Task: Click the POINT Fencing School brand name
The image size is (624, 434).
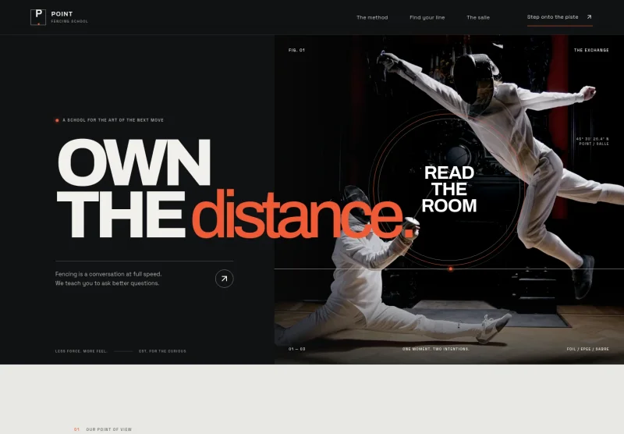Action: [69, 16]
